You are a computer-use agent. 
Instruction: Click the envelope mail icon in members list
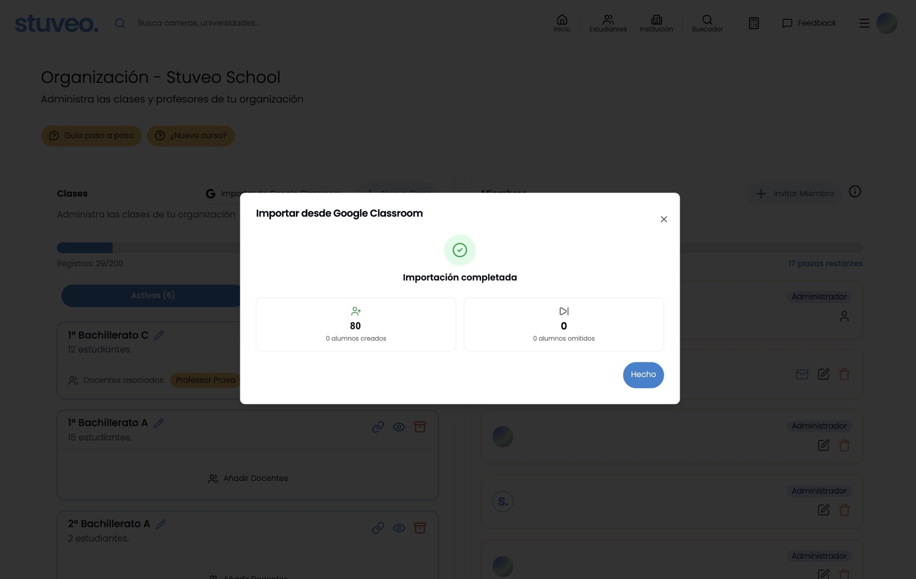[x=802, y=374]
